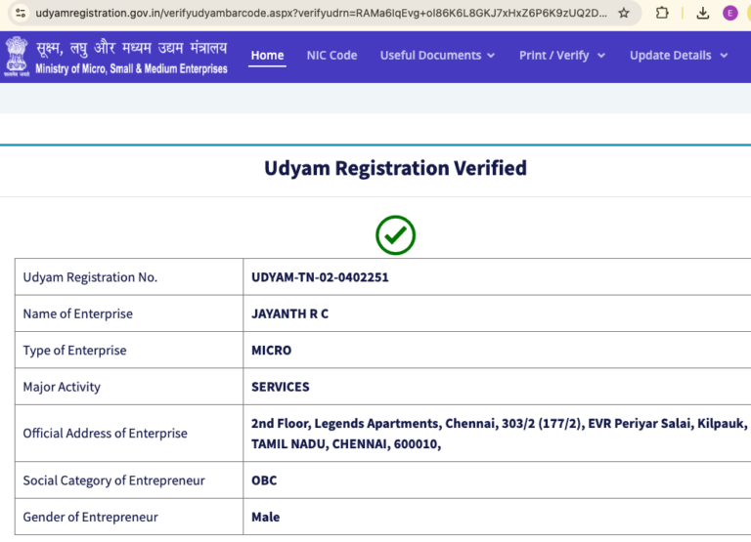This screenshot has height=542, width=751.
Task: Click the Official Address of Enterprise label
Action: [x=106, y=433]
